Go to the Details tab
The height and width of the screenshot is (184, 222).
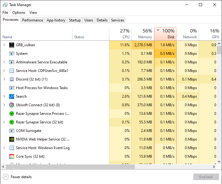pos(102,20)
